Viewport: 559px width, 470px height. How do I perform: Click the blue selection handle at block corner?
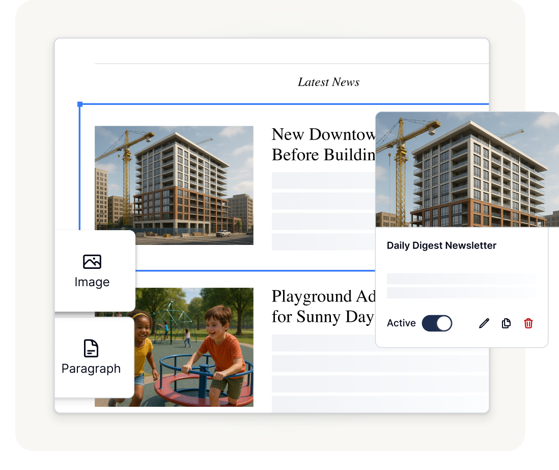click(80, 104)
